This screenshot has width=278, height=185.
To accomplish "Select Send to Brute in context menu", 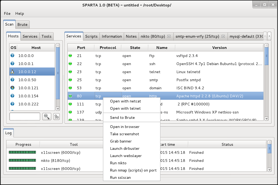I will (x=122, y=118).
